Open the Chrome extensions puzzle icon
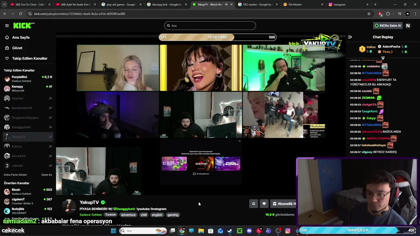This screenshot has height=236, width=420. coord(388,14)
